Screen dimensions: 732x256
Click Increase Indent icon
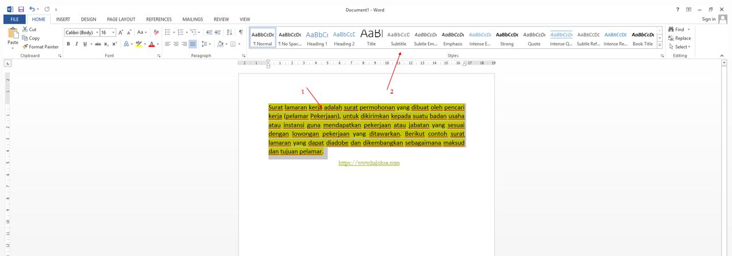[x=218, y=33]
